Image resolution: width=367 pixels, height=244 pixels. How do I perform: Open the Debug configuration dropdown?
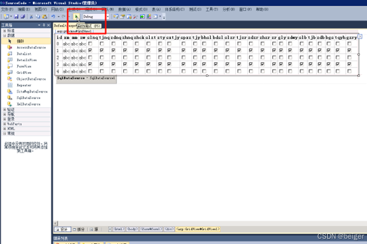108,17
